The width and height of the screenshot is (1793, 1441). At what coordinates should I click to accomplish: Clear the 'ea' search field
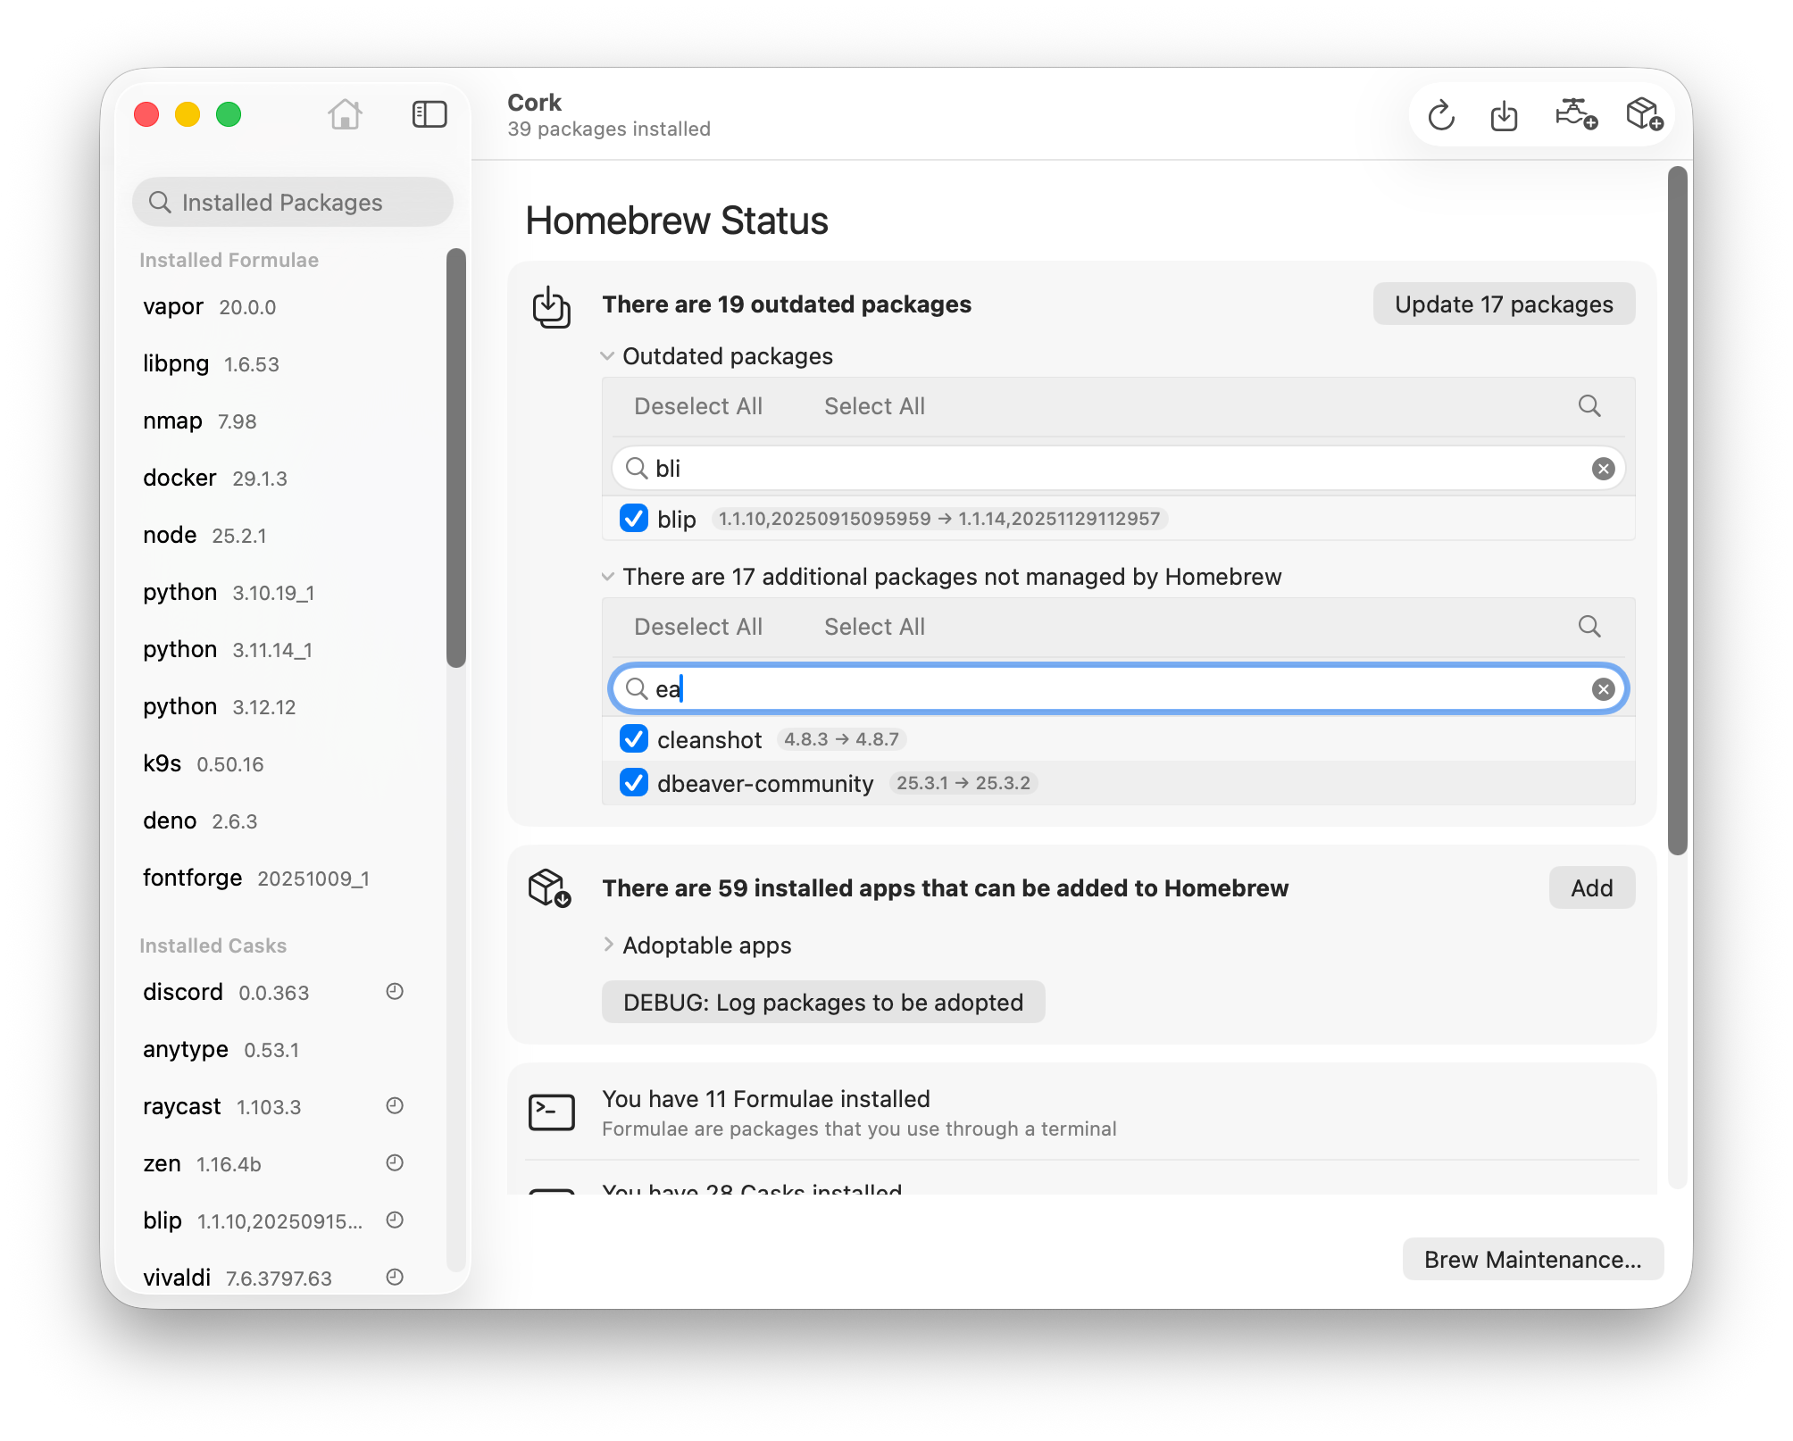click(1604, 689)
